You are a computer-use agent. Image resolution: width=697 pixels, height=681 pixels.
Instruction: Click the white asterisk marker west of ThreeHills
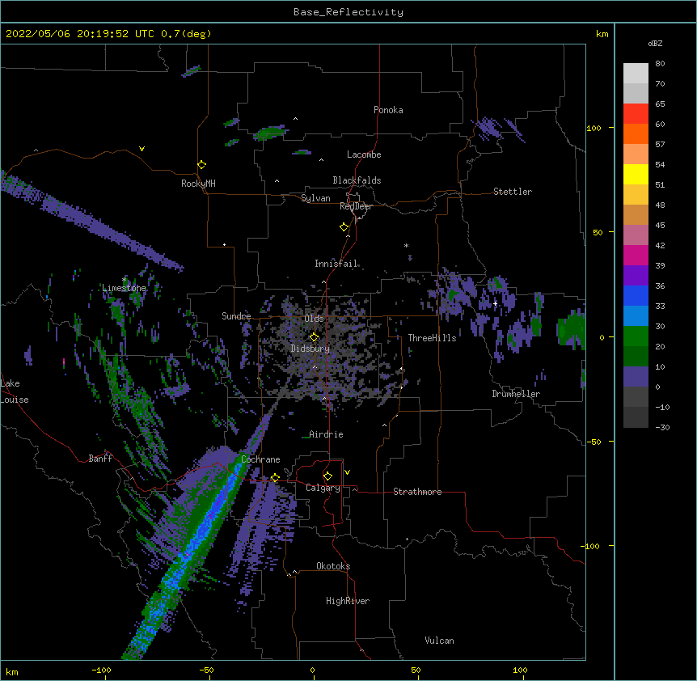click(406, 245)
